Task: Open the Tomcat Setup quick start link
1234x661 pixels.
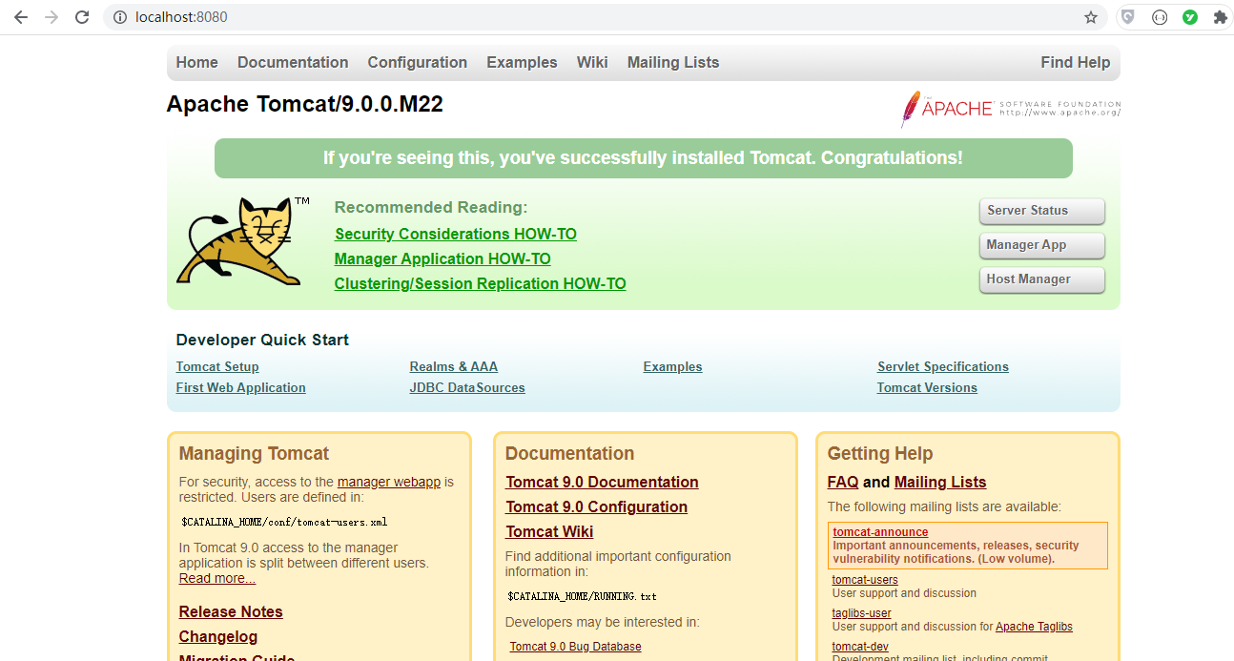Action: click(x=217, y=366)
